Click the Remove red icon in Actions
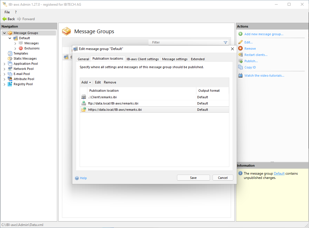This screenshot has width=309, height=228. click(x=240, y=49)
